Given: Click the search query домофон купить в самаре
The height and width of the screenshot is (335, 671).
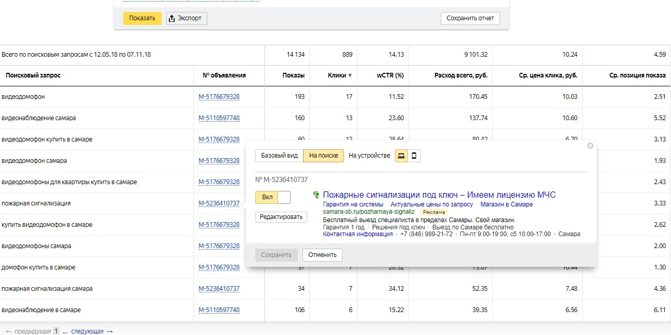Looking at the screenshot, I should tap(38, 267).
